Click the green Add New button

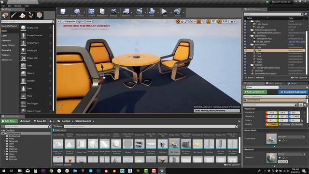coord(9,121)
